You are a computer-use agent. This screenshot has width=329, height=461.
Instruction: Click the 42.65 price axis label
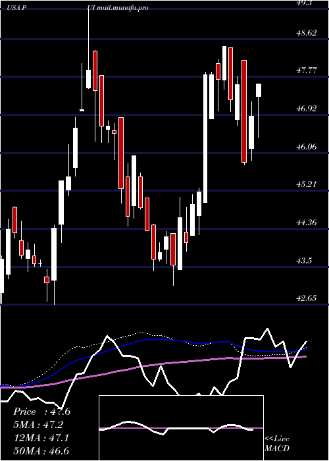(307, 298)
